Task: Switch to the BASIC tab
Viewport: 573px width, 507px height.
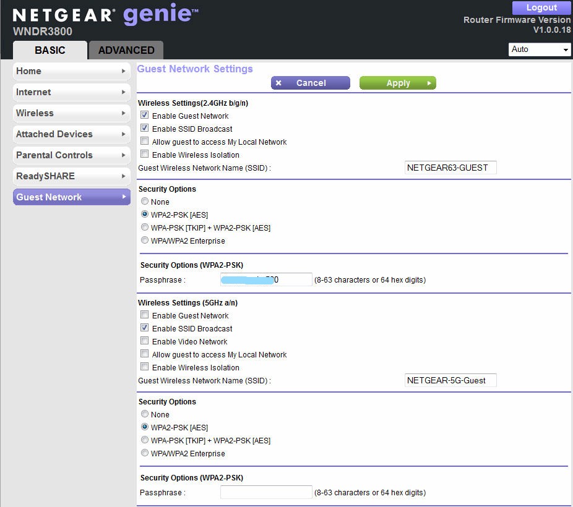Action: (50, 50)
